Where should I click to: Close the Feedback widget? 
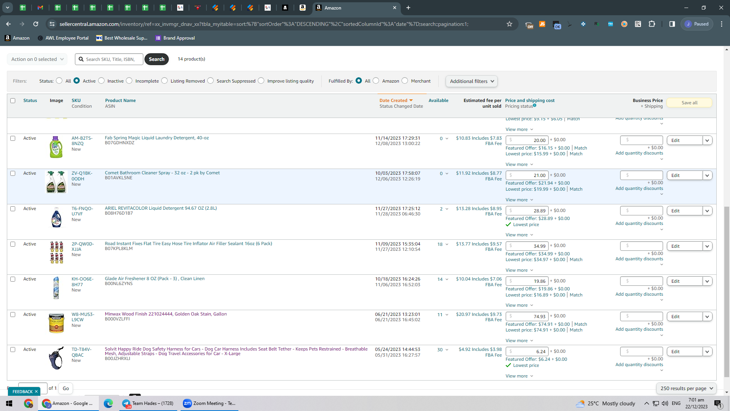point(36,392)
